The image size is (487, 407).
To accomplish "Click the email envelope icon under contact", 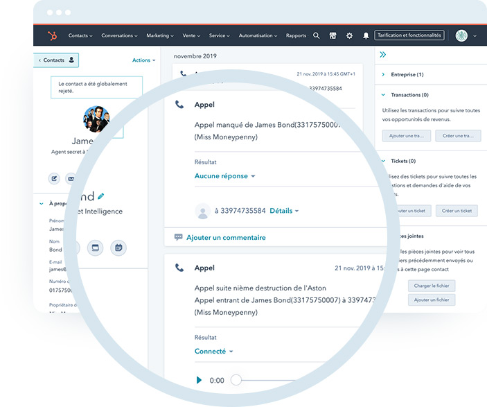I will [x=71, y=178].
